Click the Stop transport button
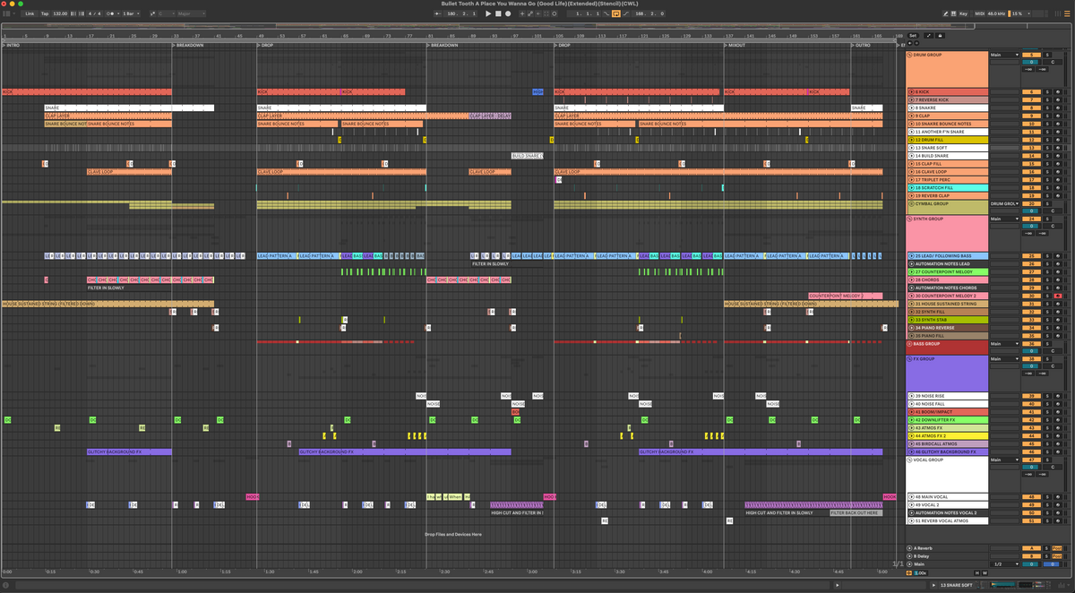Screen dimensions: 1075x593 coord(498,13)
